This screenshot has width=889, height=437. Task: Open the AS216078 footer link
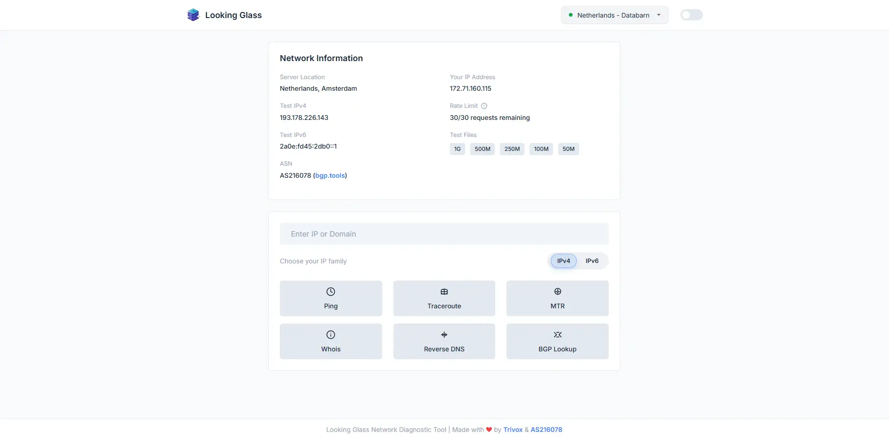pos(546,430)
